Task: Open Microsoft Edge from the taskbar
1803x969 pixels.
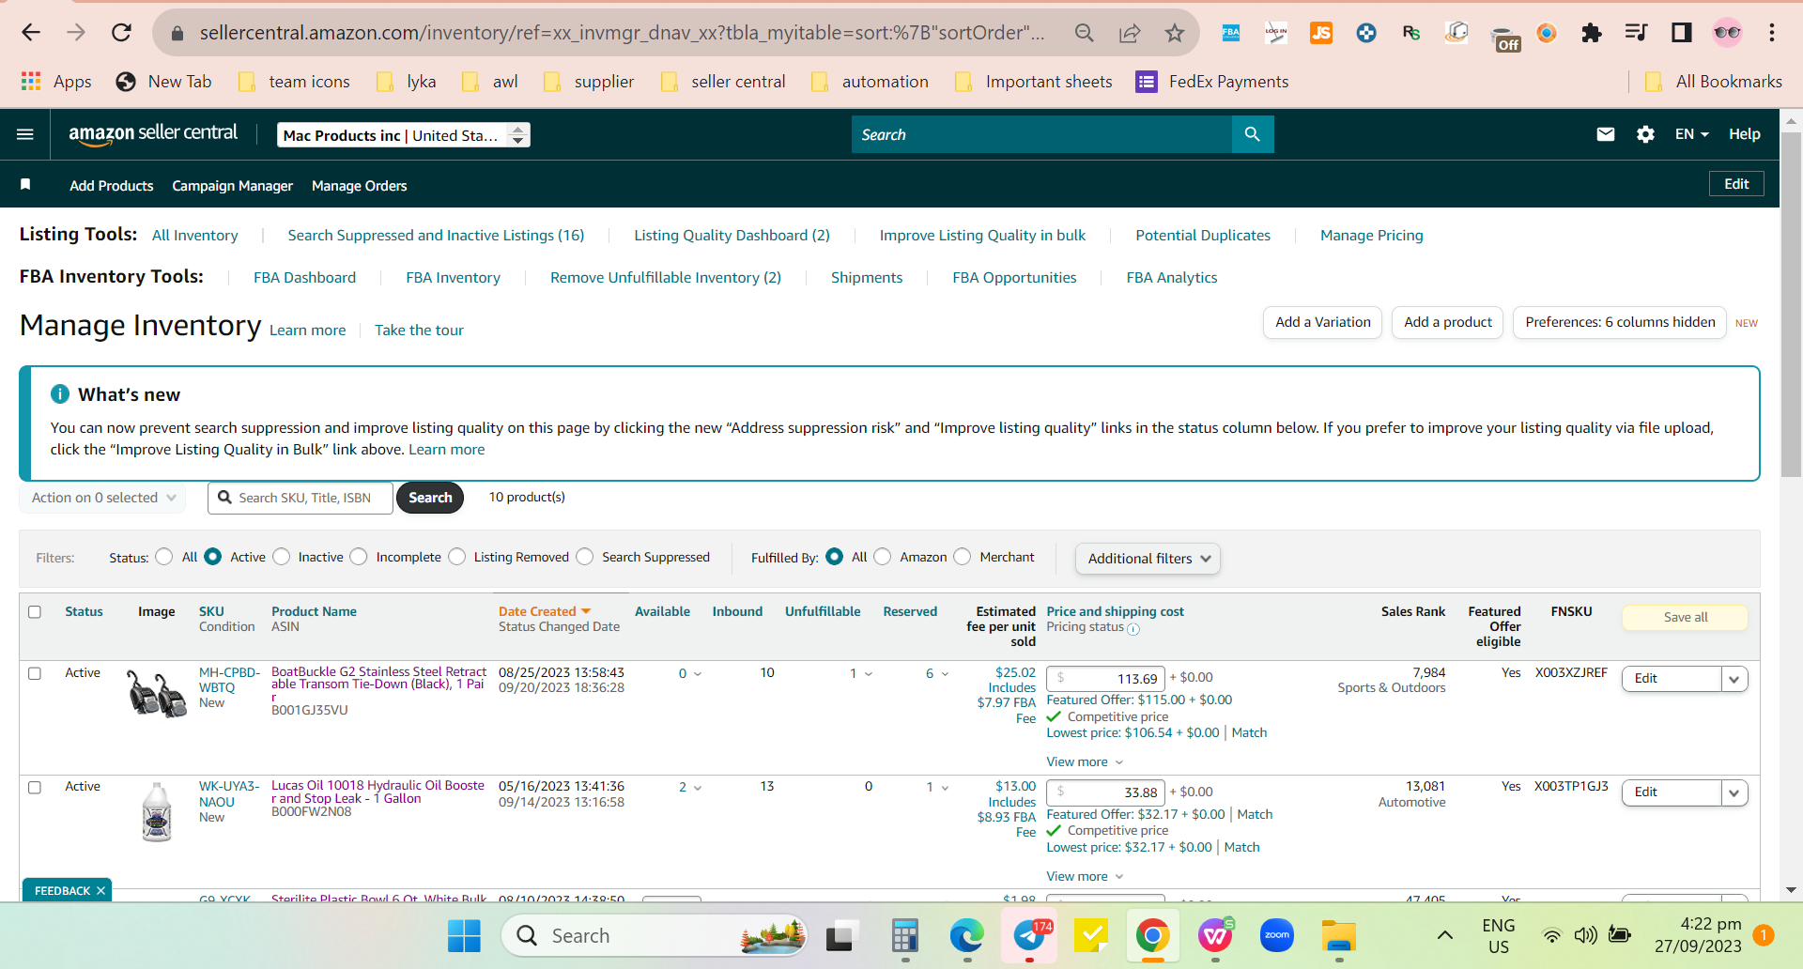Action: coord(967,935)
